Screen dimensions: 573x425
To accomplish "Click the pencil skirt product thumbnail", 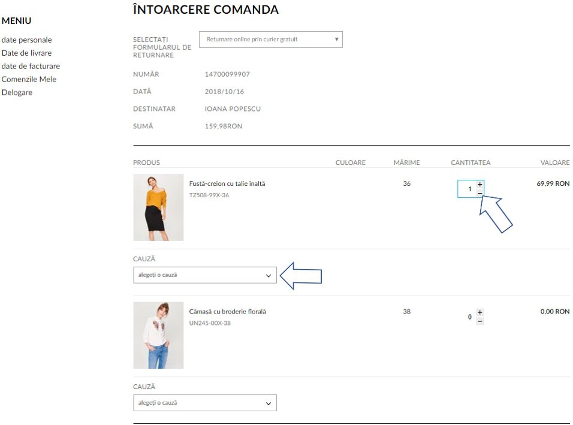I will click(158, 207).
